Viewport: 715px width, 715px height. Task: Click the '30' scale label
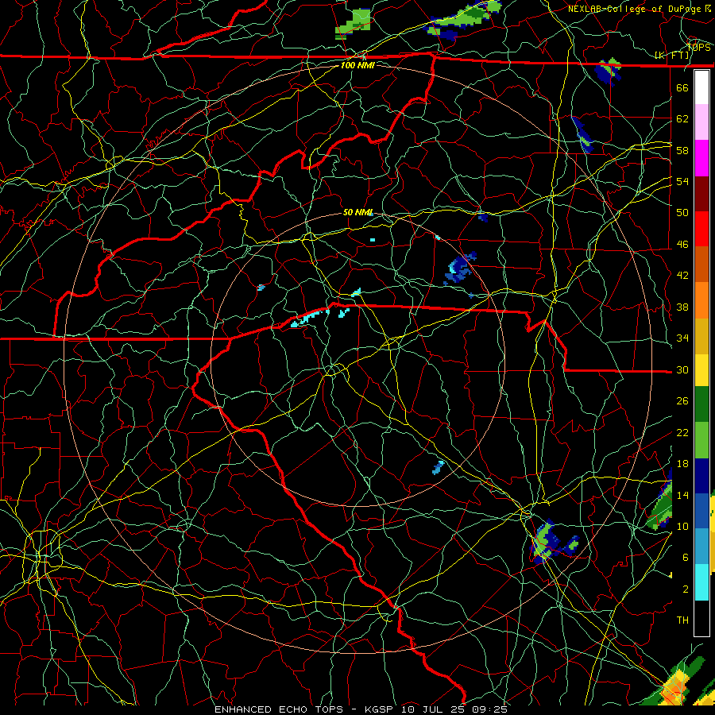[682, 369]
